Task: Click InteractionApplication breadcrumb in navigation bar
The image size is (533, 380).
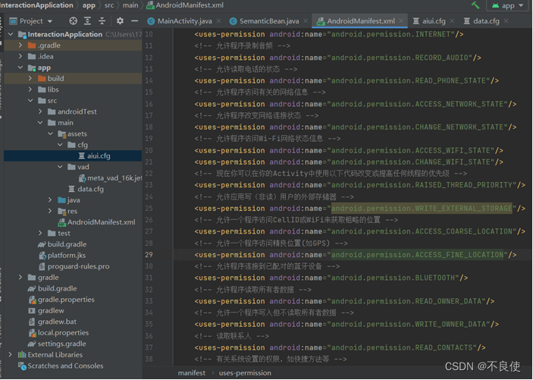Action: [36, 5]
